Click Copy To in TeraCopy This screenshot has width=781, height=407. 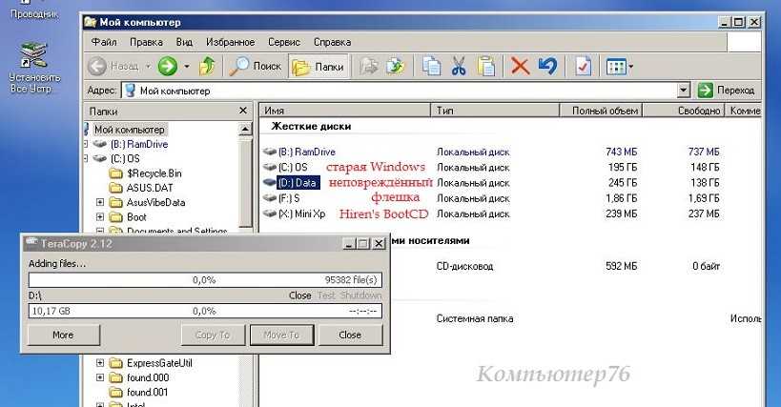213,335
